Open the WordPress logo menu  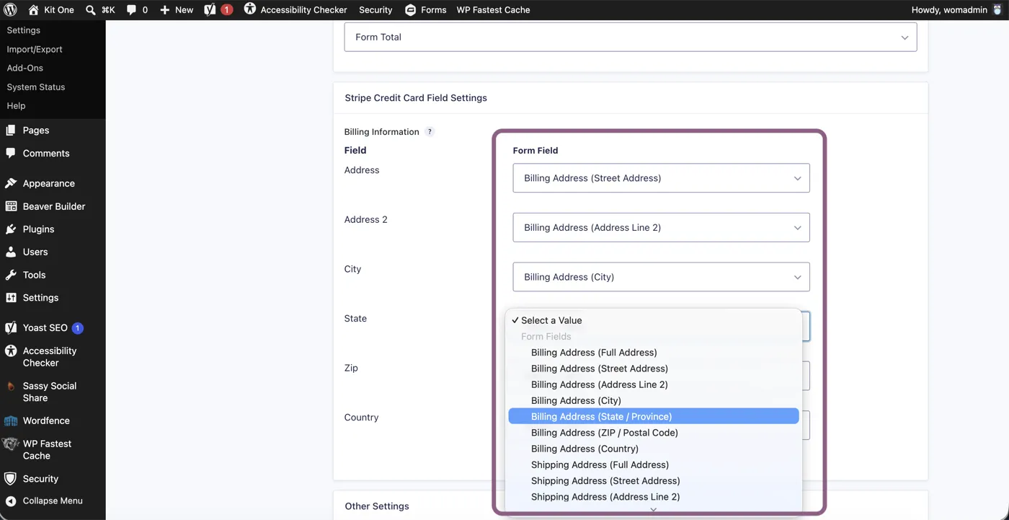10,10
